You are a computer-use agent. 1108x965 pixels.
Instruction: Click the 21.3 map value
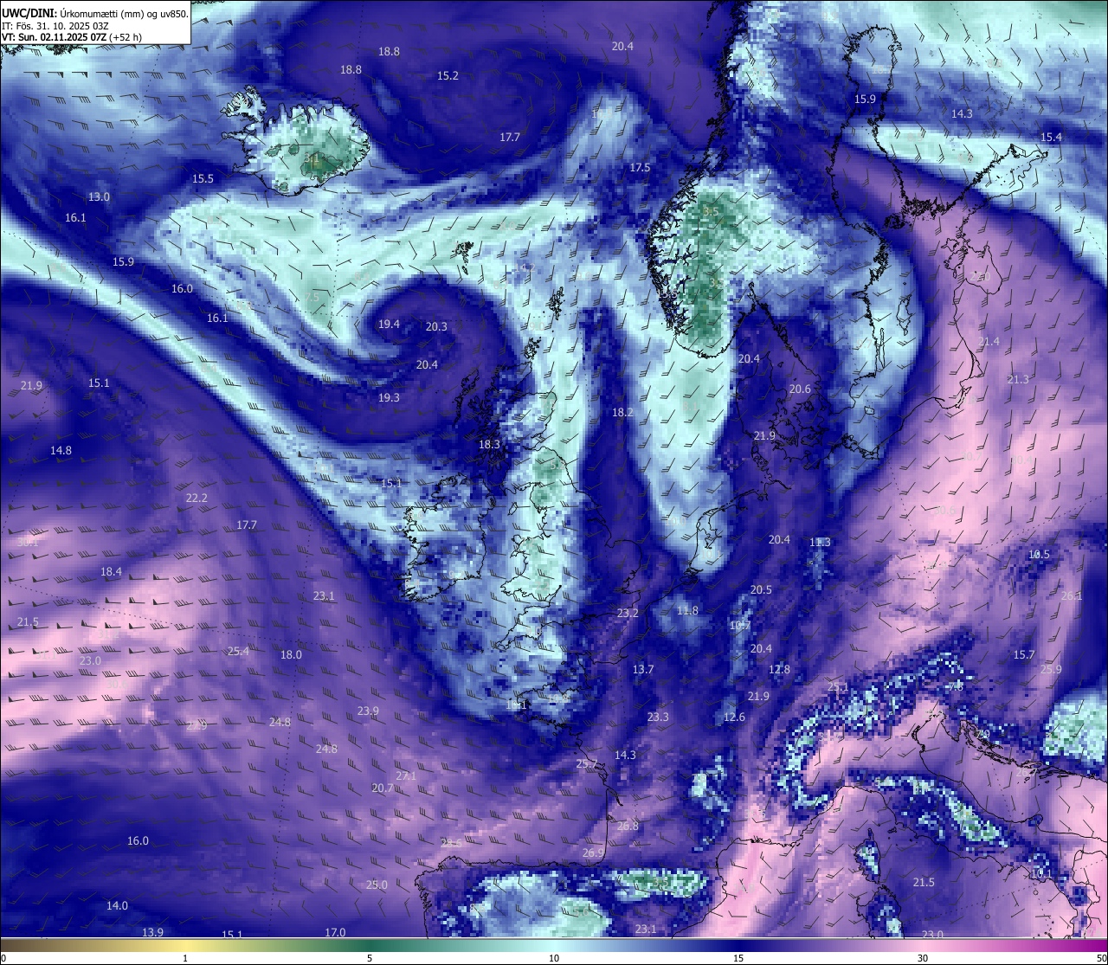[1018, 380]
